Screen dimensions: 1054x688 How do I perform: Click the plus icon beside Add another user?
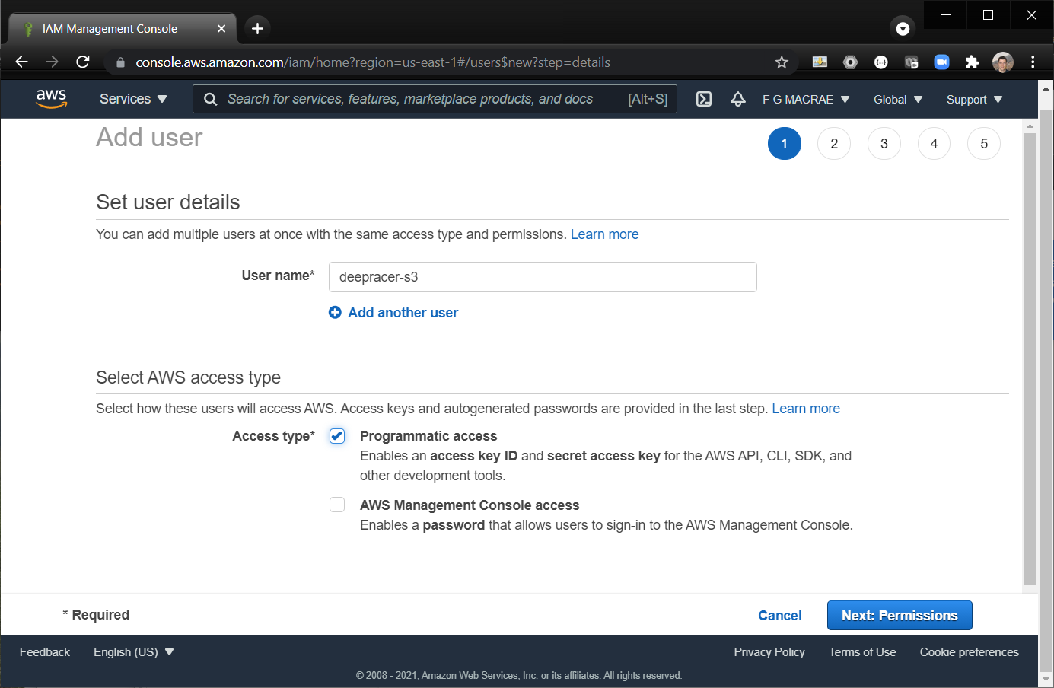pos(335,312)
